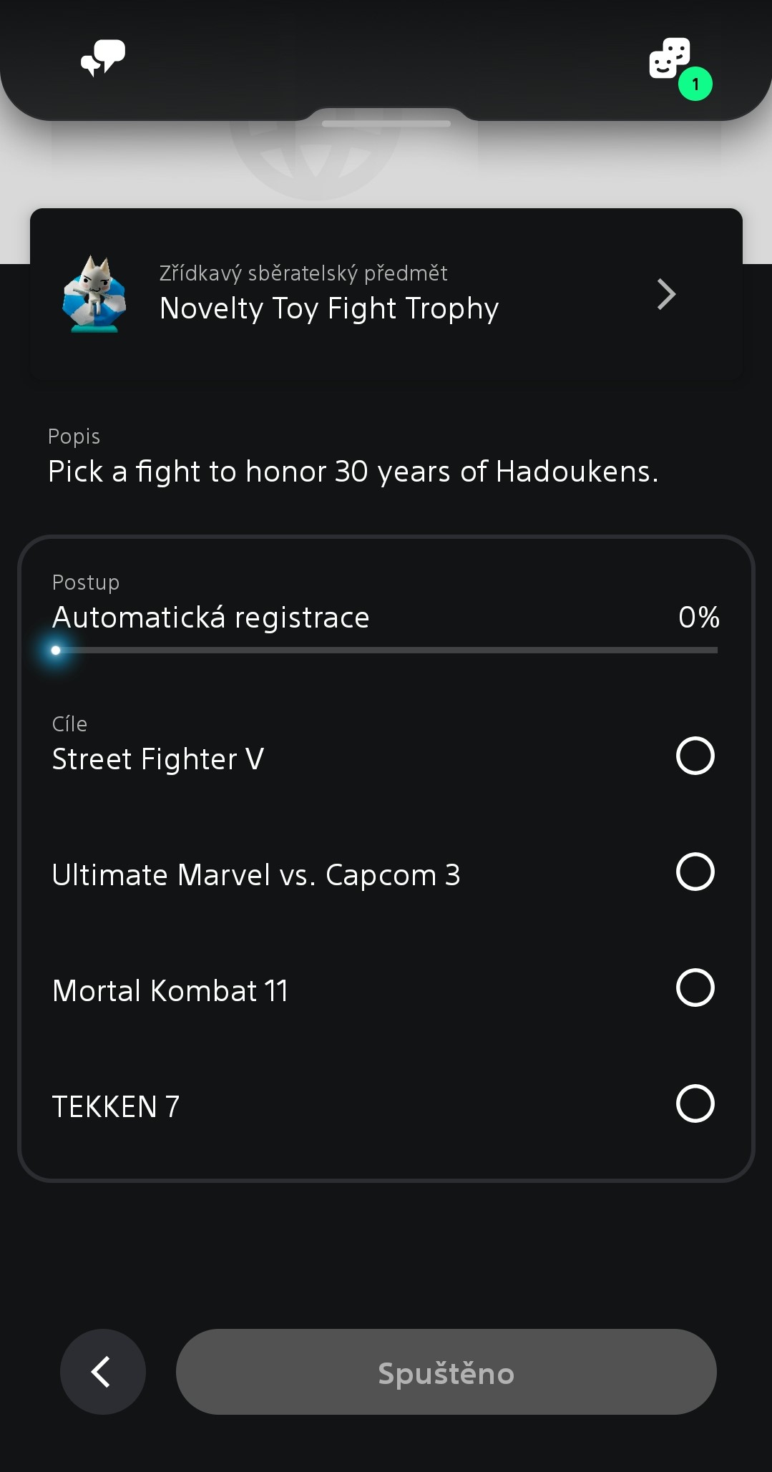The image size is (772, 1472).
Task: Tap the green notification badge showing 1
Action: coord(695,84)
